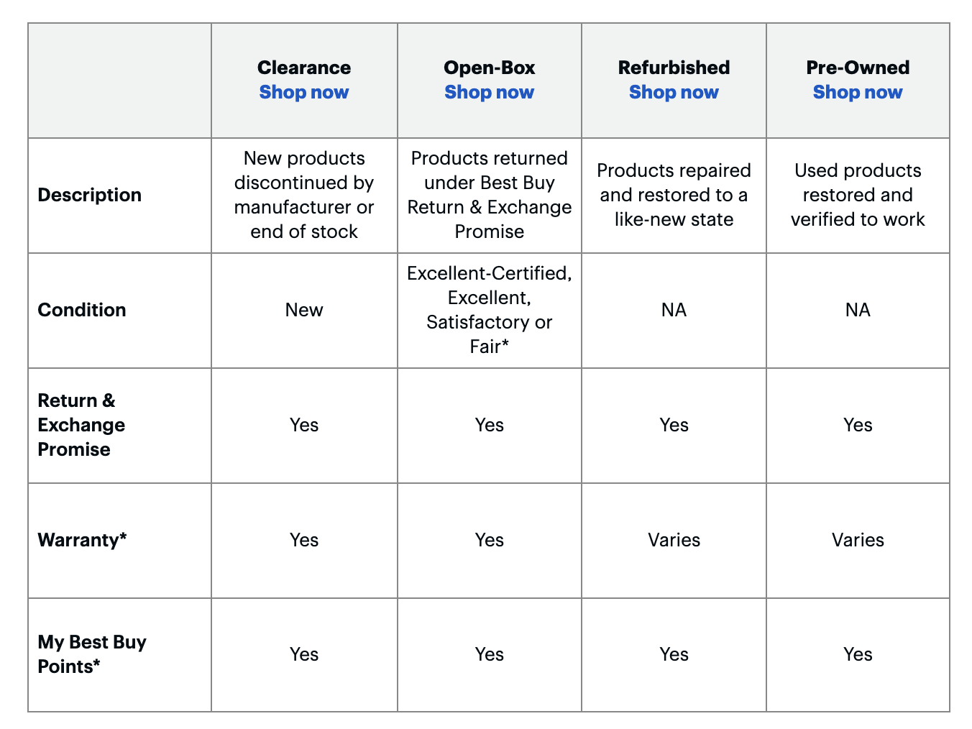Visit Shop now for Pre-Owned
The width and height of the screenshot is (972, 729).
858,93
